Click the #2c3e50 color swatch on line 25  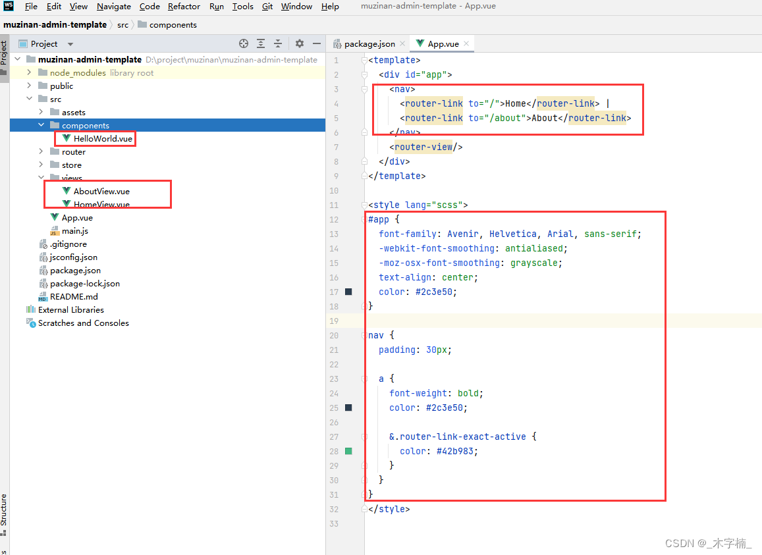tap(348, 408)
